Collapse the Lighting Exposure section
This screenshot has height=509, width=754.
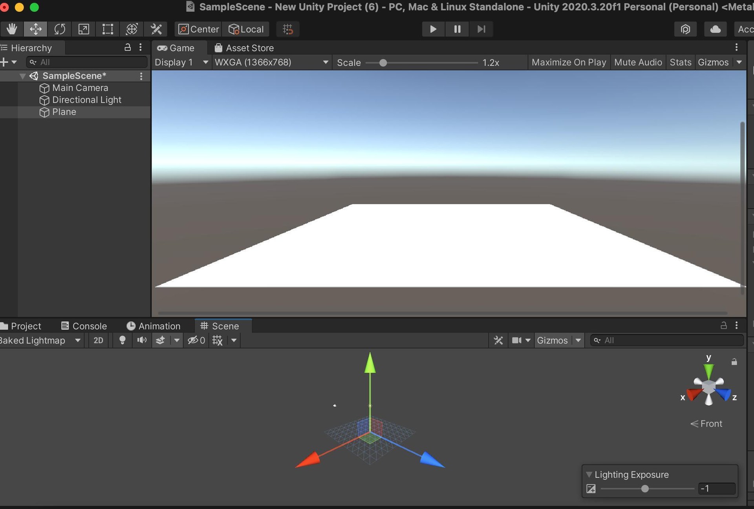point(589,474)
